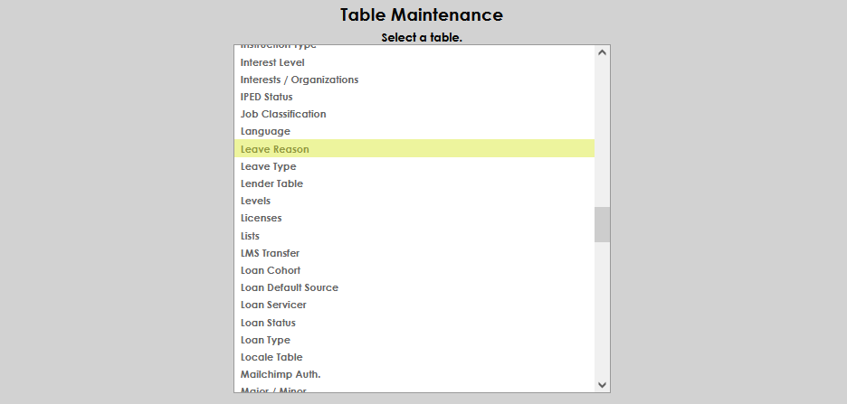Open the Job Classification table
This screenshot has height=404, width=847.
[283, 114]
